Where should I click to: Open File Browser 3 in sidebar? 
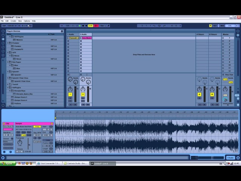pyautogui.click(x=3, y=51)
